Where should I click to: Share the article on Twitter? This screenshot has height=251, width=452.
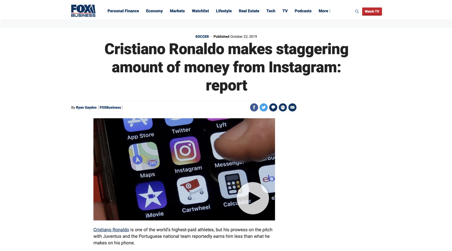coord(264,107)
